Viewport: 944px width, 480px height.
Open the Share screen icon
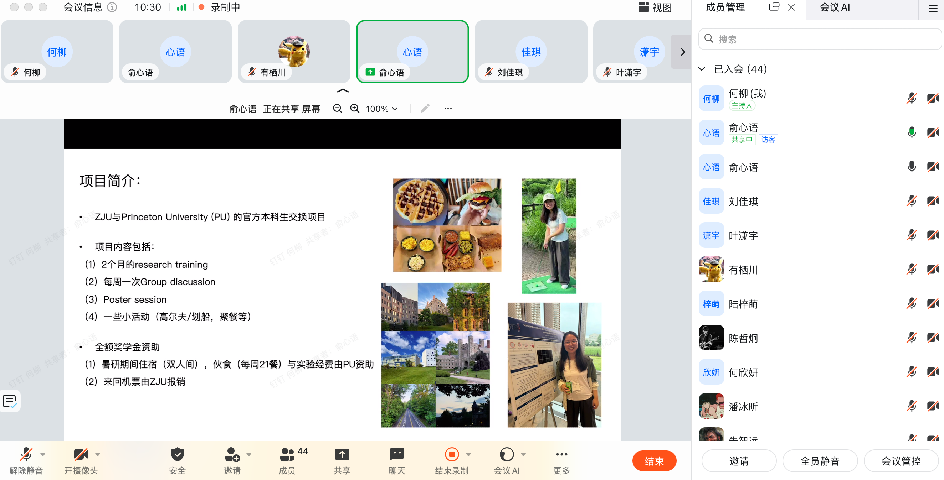[x=342, y=454]
